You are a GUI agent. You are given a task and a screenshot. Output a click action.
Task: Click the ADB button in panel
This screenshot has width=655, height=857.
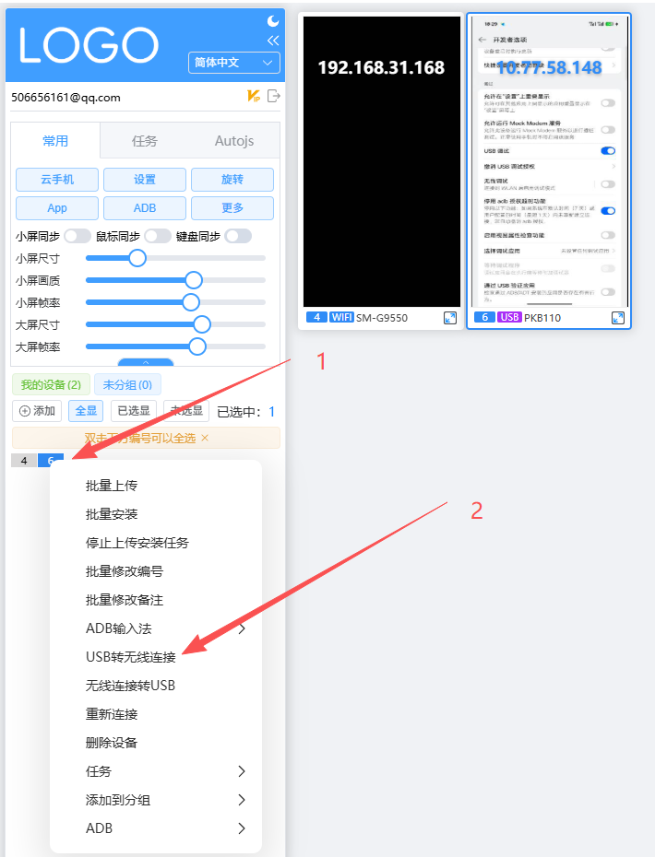coord(145,207)
